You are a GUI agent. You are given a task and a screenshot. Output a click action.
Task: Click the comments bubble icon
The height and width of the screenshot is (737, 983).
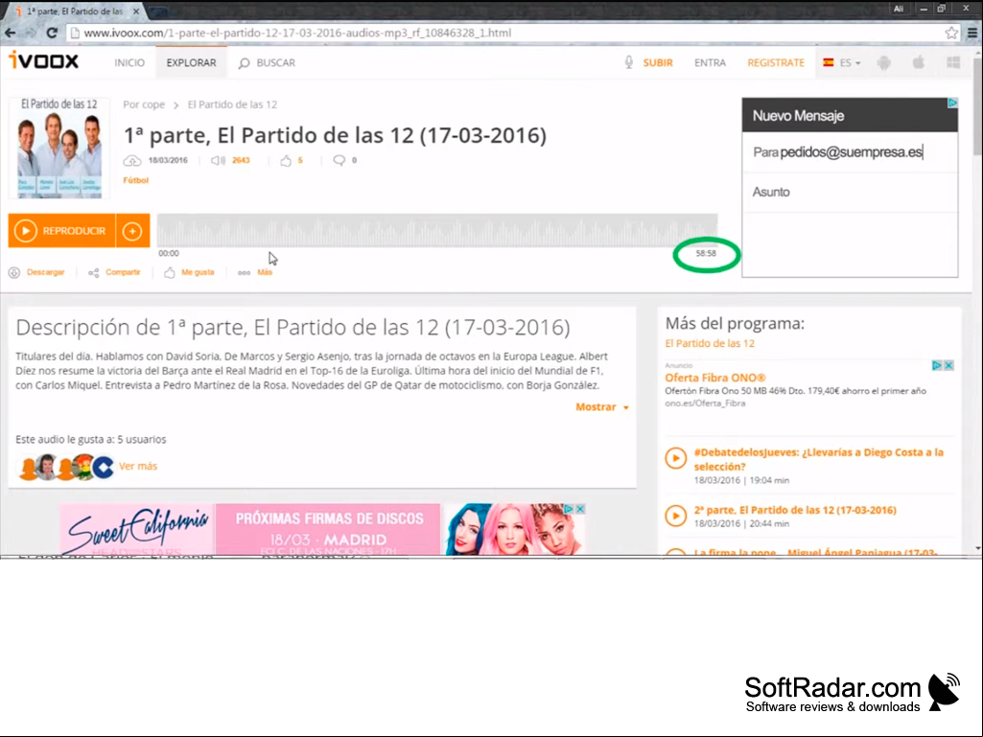pyautogui.click(x=339, y=160)
